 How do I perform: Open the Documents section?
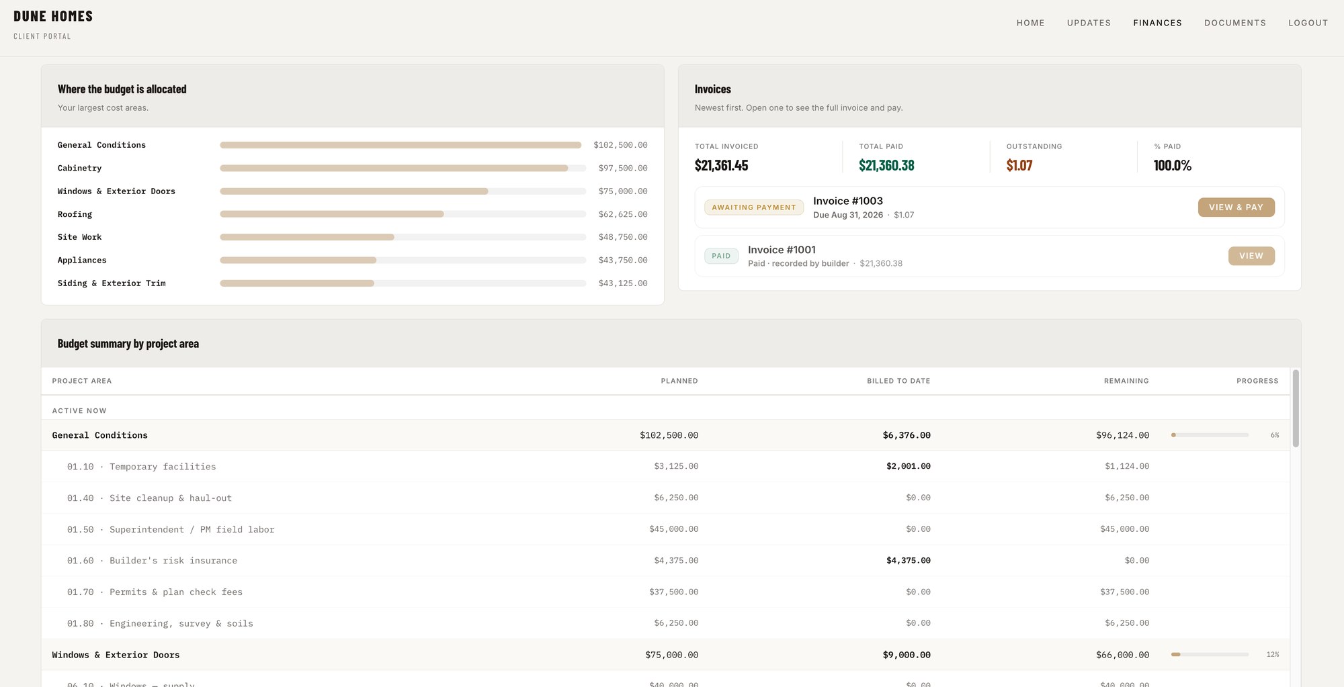(x=1235, y=23)
